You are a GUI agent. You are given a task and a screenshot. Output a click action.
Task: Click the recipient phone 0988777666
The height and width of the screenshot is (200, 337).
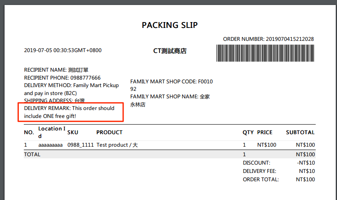[x=85, y=77]
